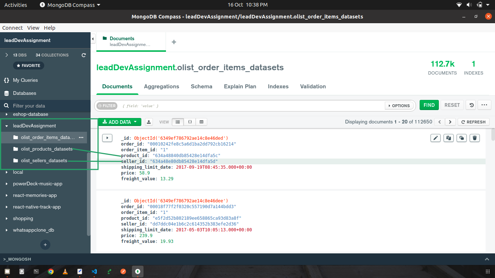This screenshot has width=495, height=278.
Task: Open Terminal from taskbar
Action: [x=36, y=271]
